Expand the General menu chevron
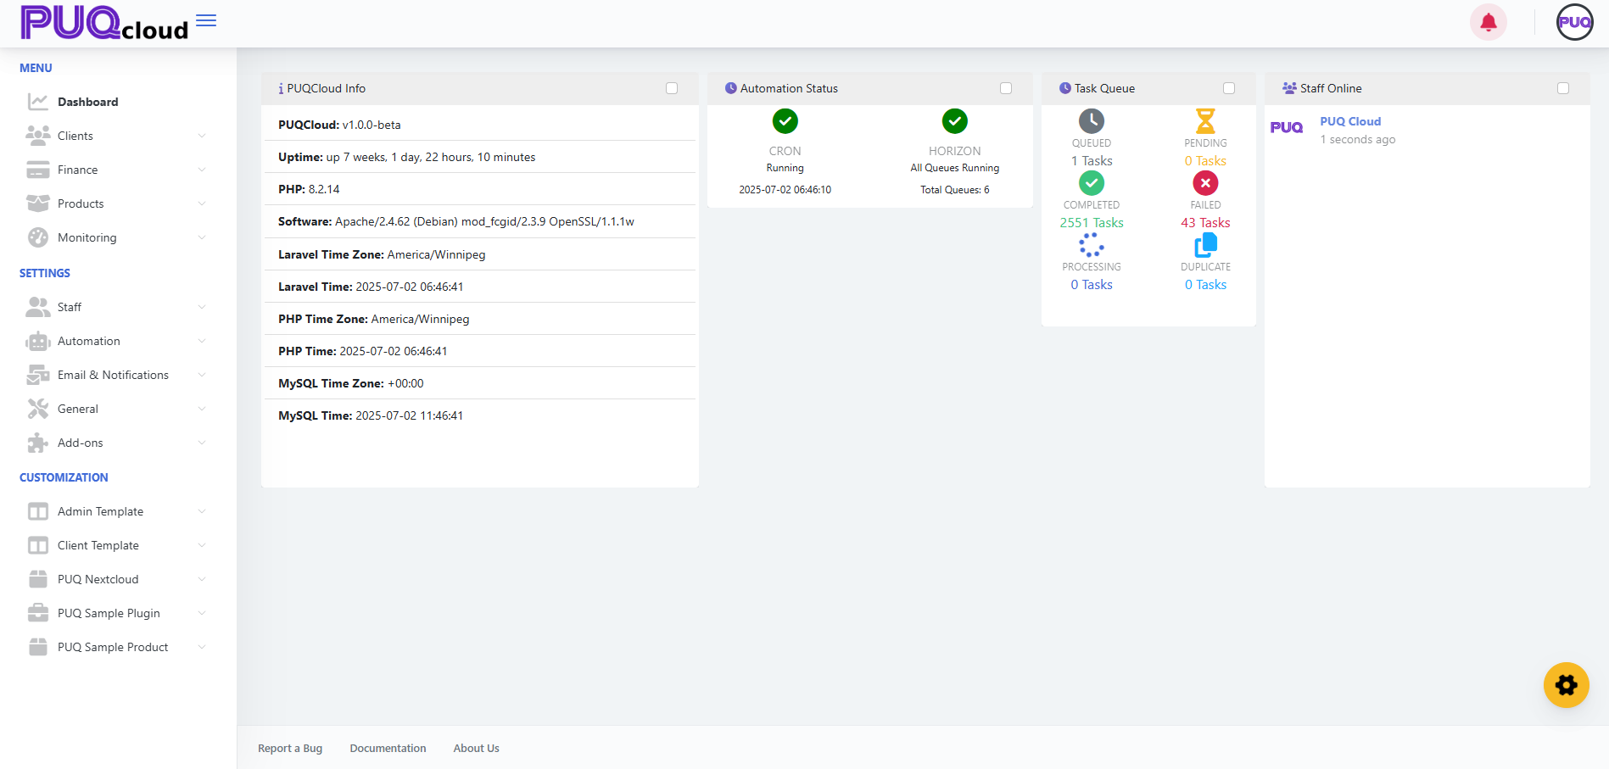 [x=202, y=409]
